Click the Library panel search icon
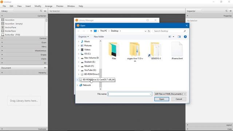 point(41,11)
